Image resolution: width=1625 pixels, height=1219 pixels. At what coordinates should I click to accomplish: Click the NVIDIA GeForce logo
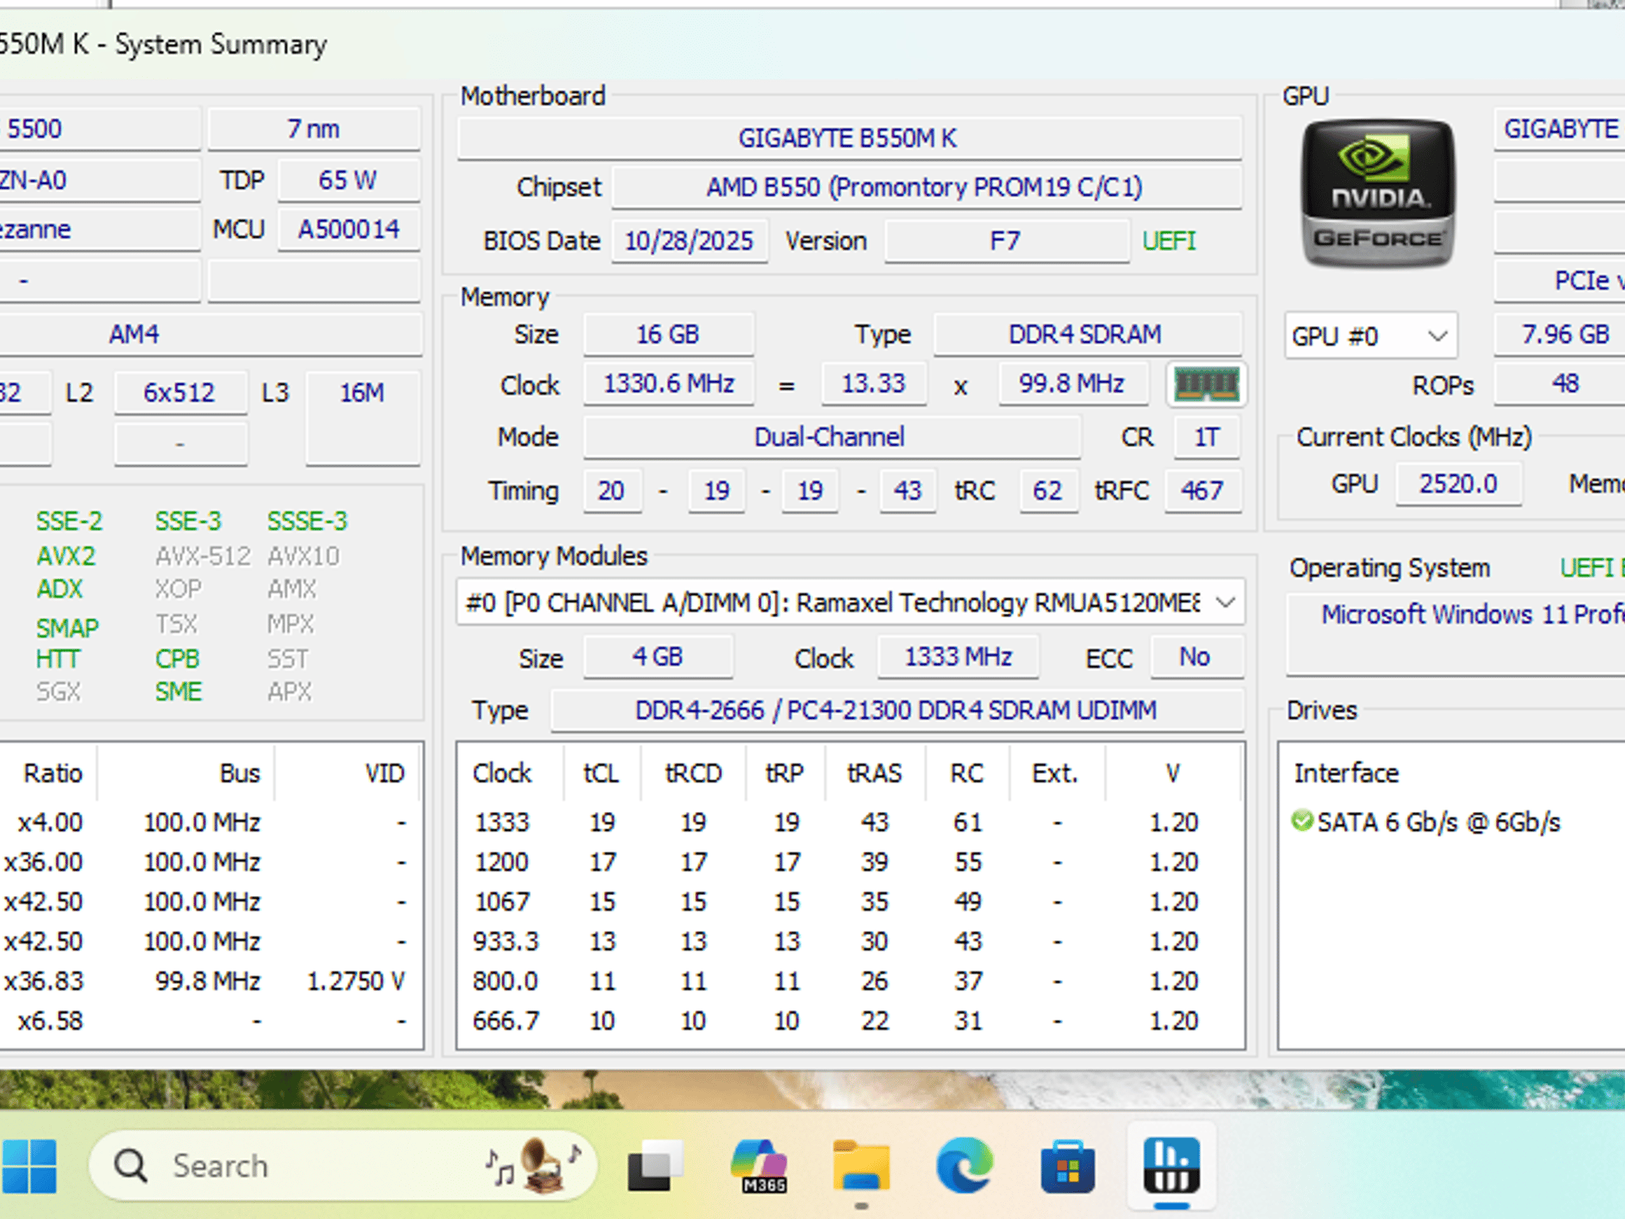(x=1379, y=194)
